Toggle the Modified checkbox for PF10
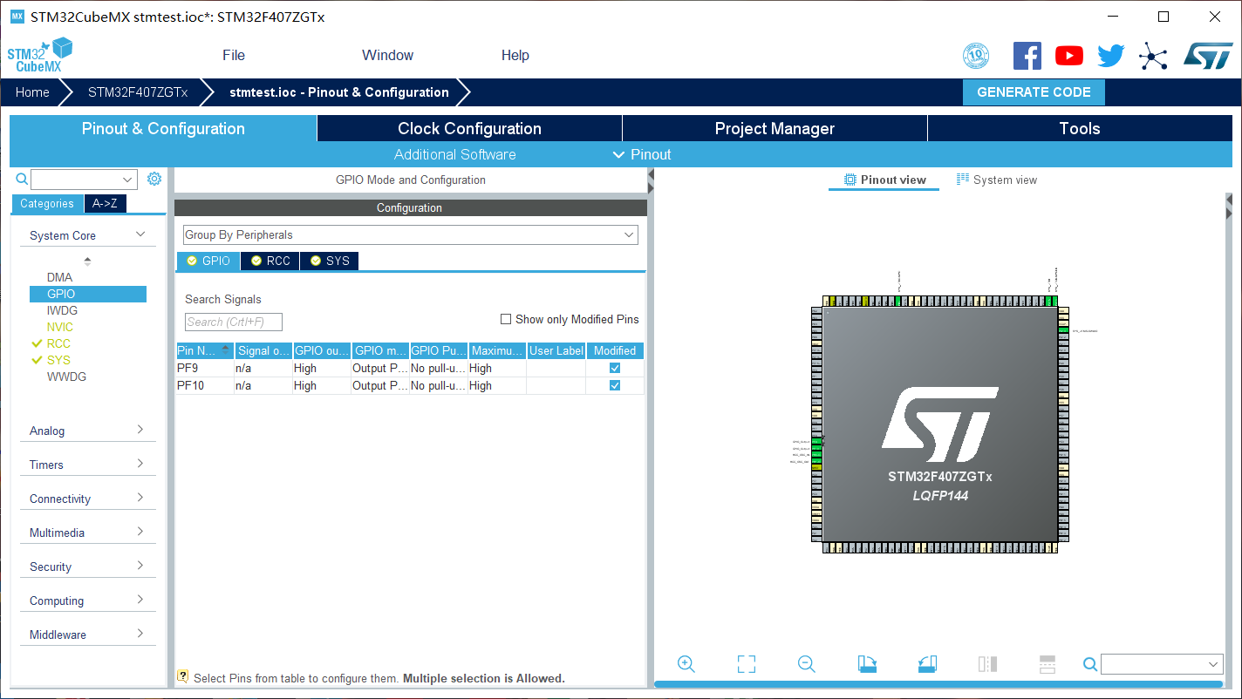Image resolution: width=1242 pixels, height=699 pixels. point(615,385)
